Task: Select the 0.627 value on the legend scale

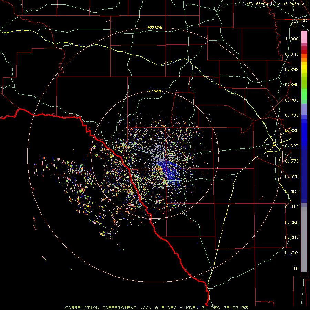Action: 292,146
